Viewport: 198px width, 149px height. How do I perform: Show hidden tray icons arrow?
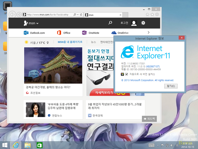(158, 145)
